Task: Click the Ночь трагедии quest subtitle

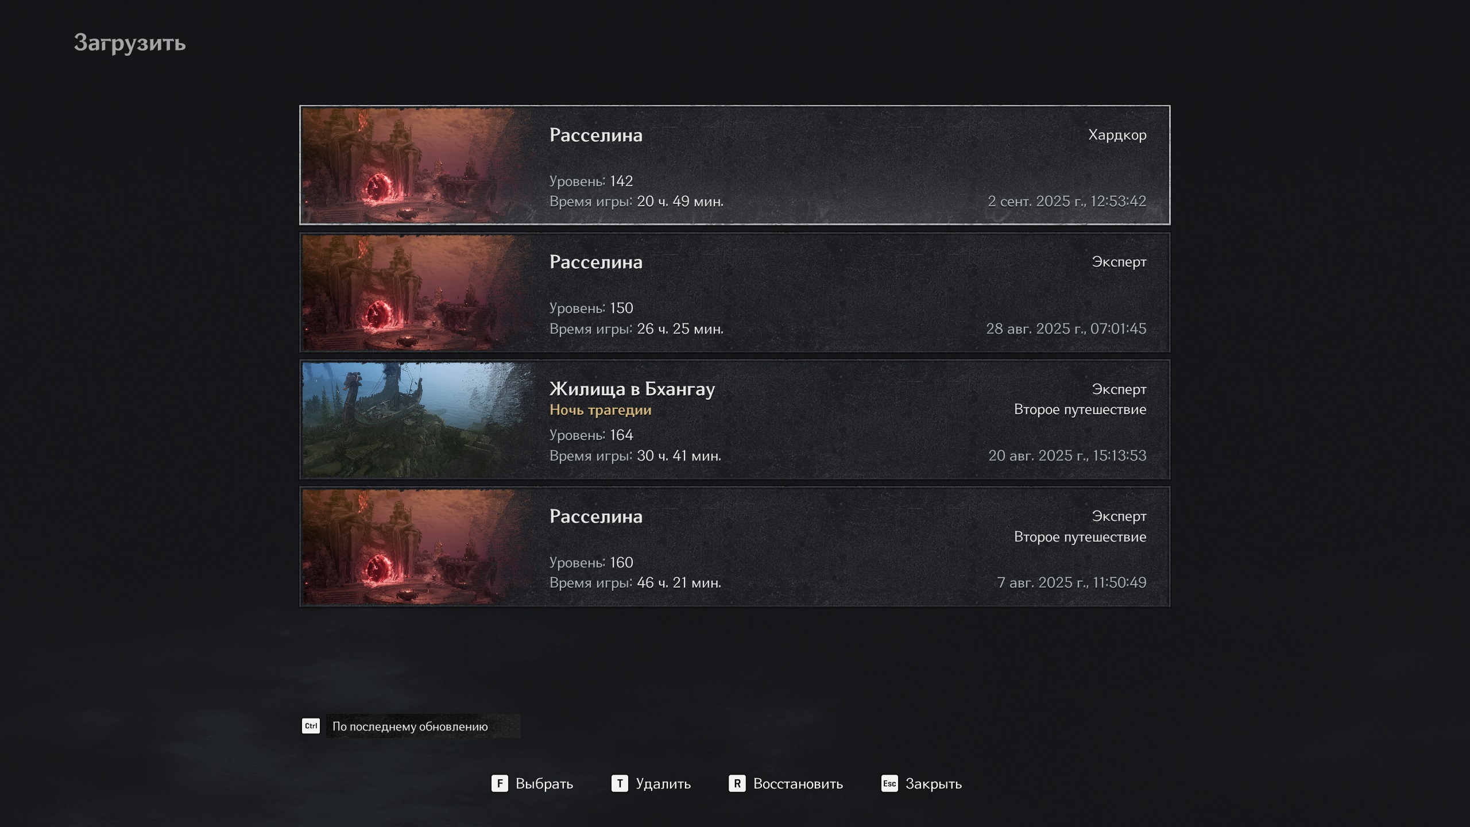Action: [601, 410]
